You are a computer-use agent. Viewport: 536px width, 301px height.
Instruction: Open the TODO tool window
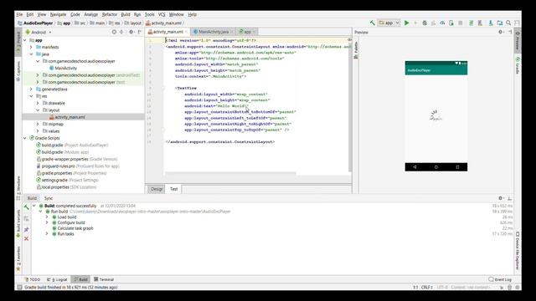(x=33, y=279)
